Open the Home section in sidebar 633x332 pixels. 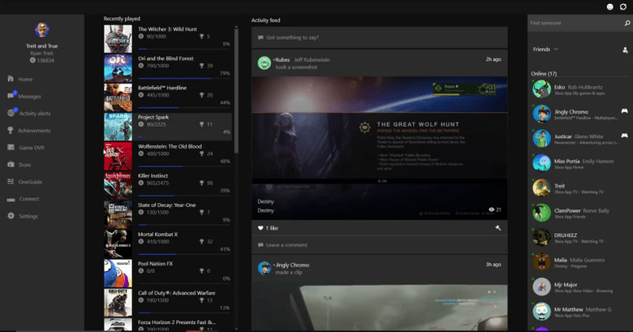tap(20, 80)
